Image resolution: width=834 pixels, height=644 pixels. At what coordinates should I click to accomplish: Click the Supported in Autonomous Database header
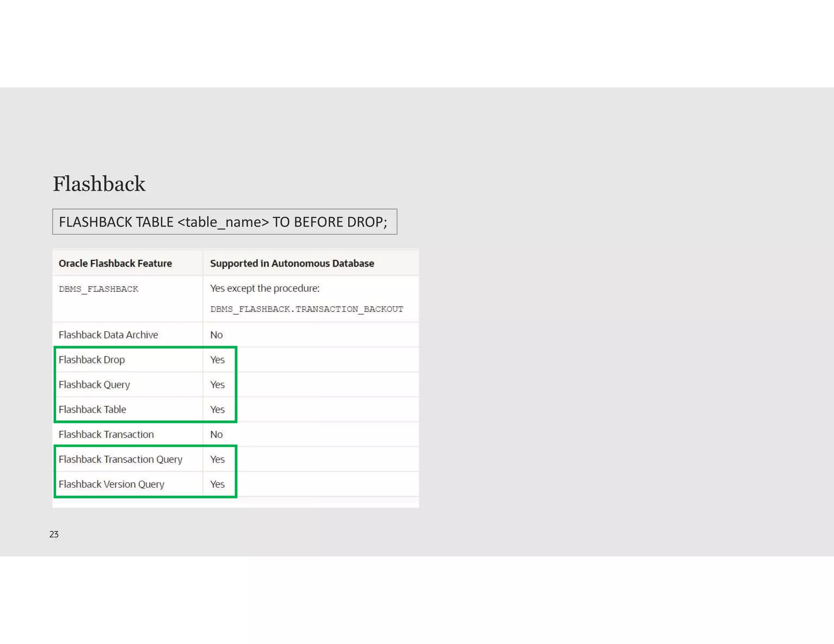tap(292, 263)
